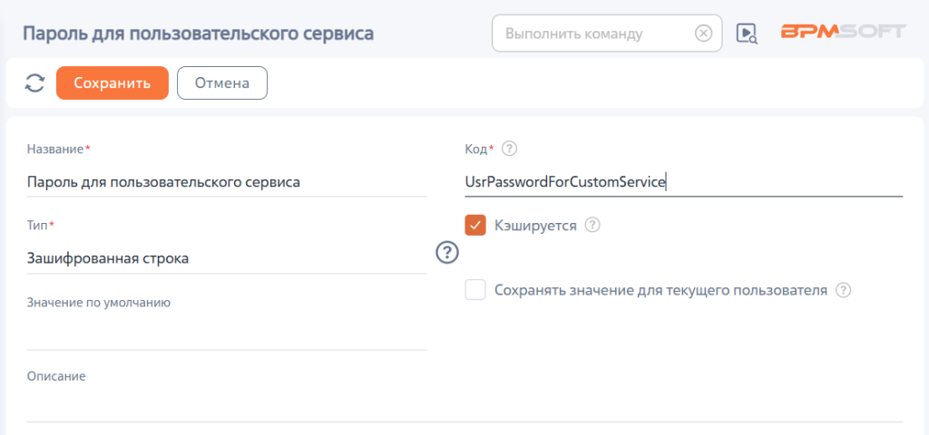Image resolution: width=929 pixels, height=435 pixels.
Task: Open help icon next to Кэшируется
Action: pos(592,225)
